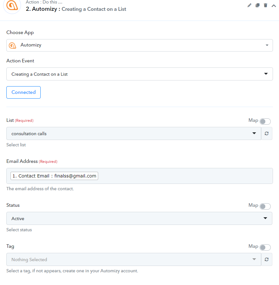Image resolution: width=279 pixels, height=285 pixels.
Task: Click the Action Event label
Action: tap(20, 61)
